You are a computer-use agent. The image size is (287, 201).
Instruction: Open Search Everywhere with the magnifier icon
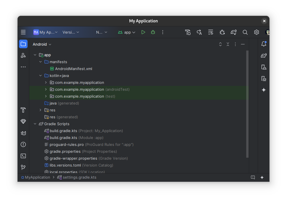(x=245, y=32)
